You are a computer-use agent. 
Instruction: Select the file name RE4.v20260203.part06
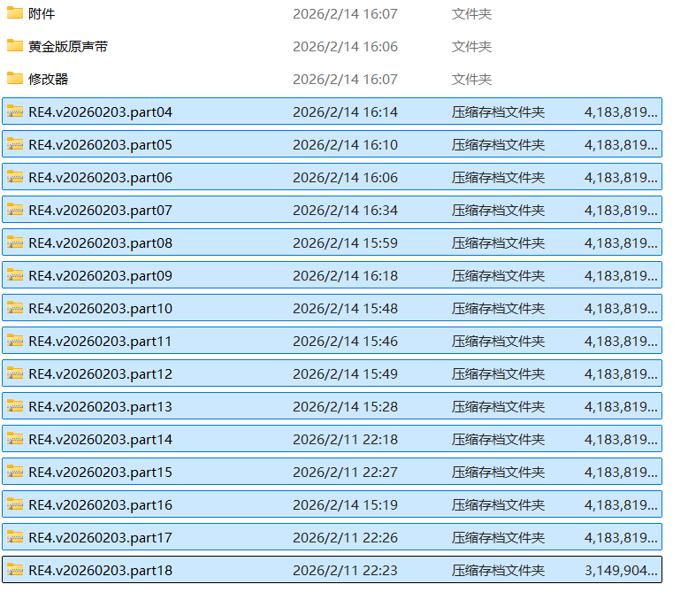pos(100,177)
